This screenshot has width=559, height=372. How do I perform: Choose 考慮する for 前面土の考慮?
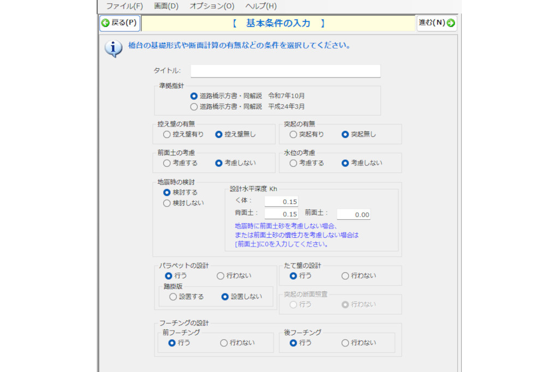tap(167, 163)
